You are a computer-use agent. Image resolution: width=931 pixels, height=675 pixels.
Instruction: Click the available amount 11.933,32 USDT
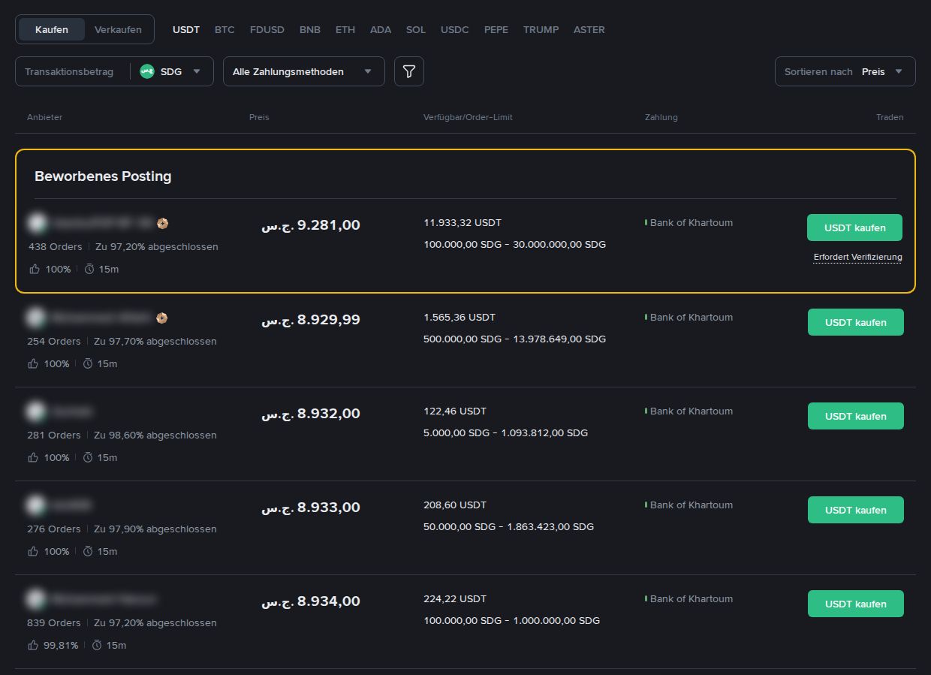click(x=462, y=223)
